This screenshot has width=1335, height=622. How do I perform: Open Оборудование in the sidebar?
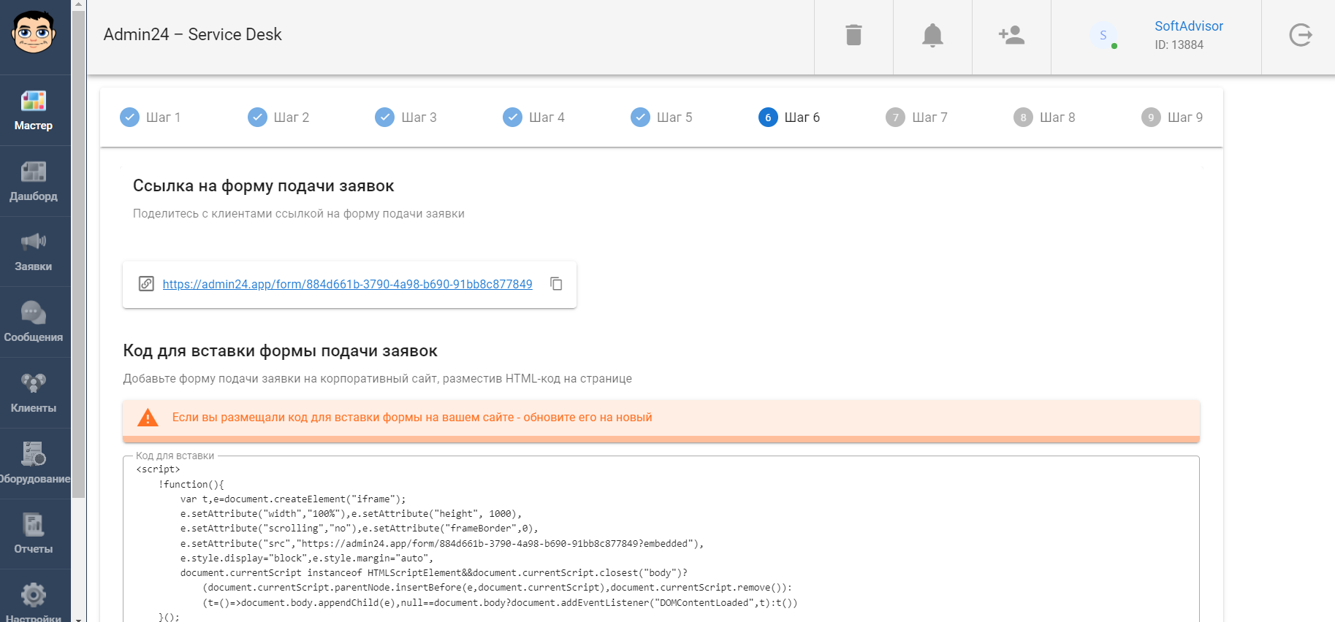pos(34,464)
